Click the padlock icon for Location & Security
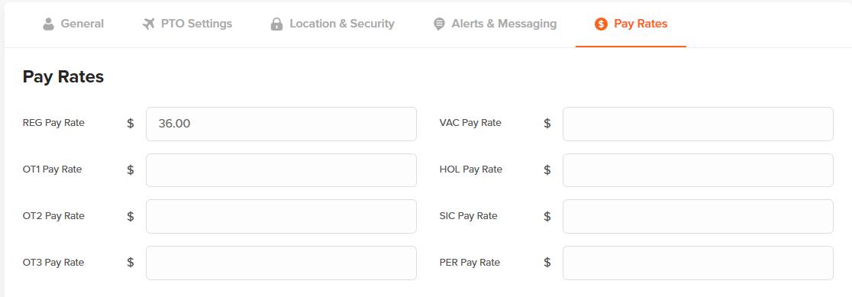Image resolution: width=852 pixels, height=297 pixels. [276, 24]
